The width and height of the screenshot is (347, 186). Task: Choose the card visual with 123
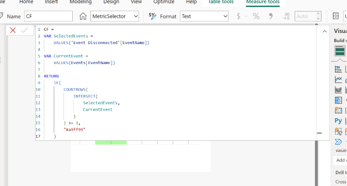click(338, 110)
